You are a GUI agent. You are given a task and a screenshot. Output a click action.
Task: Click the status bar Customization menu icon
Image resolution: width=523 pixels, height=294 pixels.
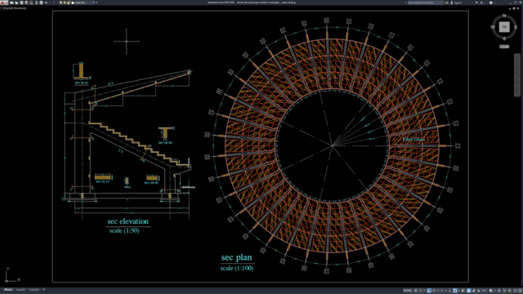coord(520,291)
